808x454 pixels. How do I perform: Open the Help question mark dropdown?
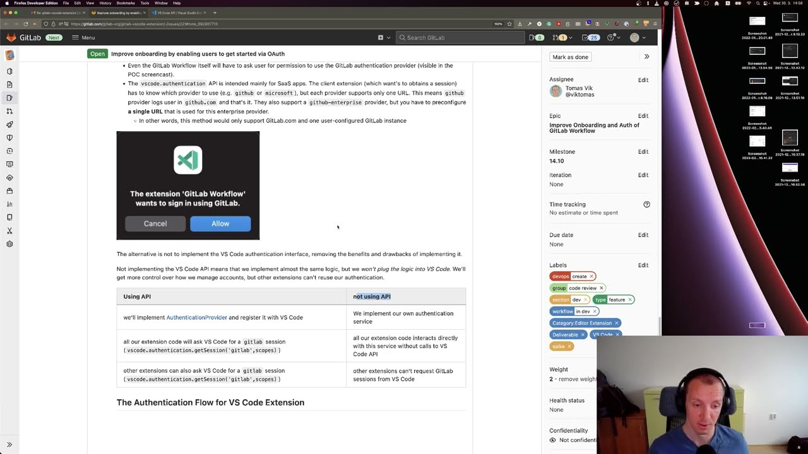[612, 38]
